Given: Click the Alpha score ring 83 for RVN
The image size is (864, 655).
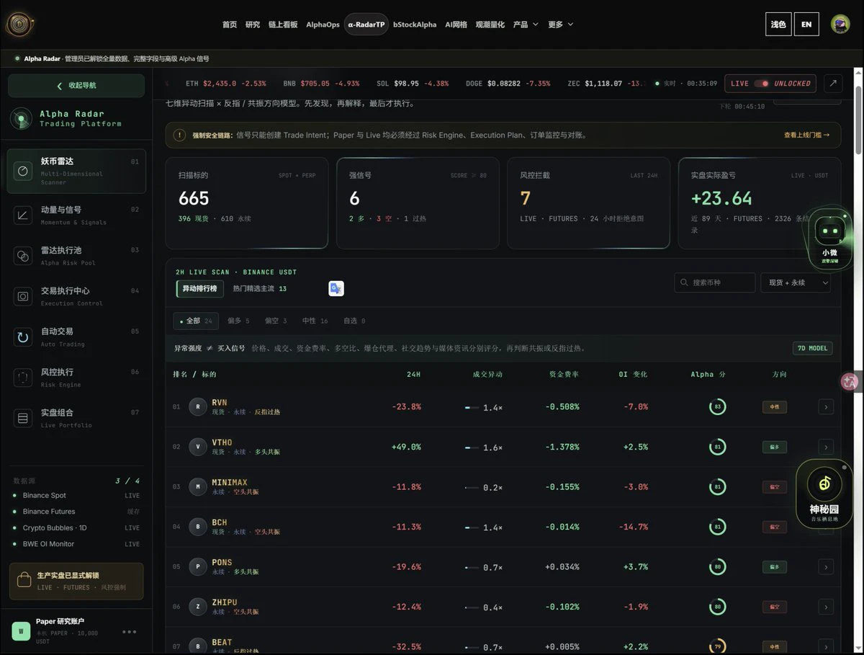Looking at the screenshot, I should (x=717, y=407).
